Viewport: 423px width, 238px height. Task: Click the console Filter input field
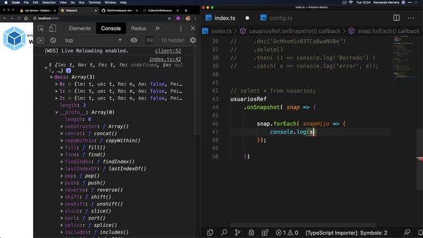tap(150, 40)
